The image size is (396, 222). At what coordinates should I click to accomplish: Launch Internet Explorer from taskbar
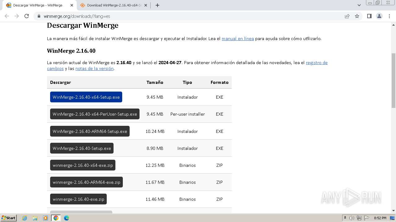pyautogui.click(x=24, y=218)
